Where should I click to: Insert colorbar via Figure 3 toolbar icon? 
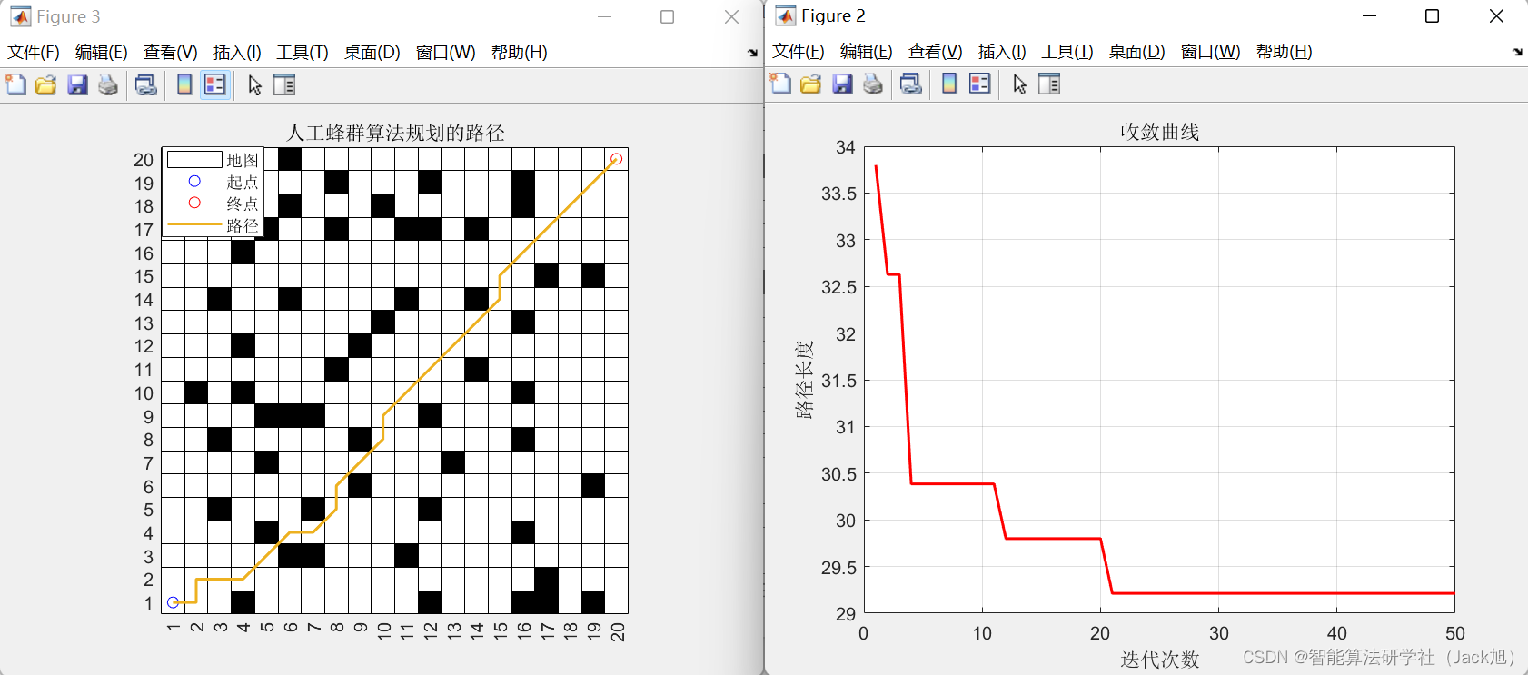click(x=184, y=84)
